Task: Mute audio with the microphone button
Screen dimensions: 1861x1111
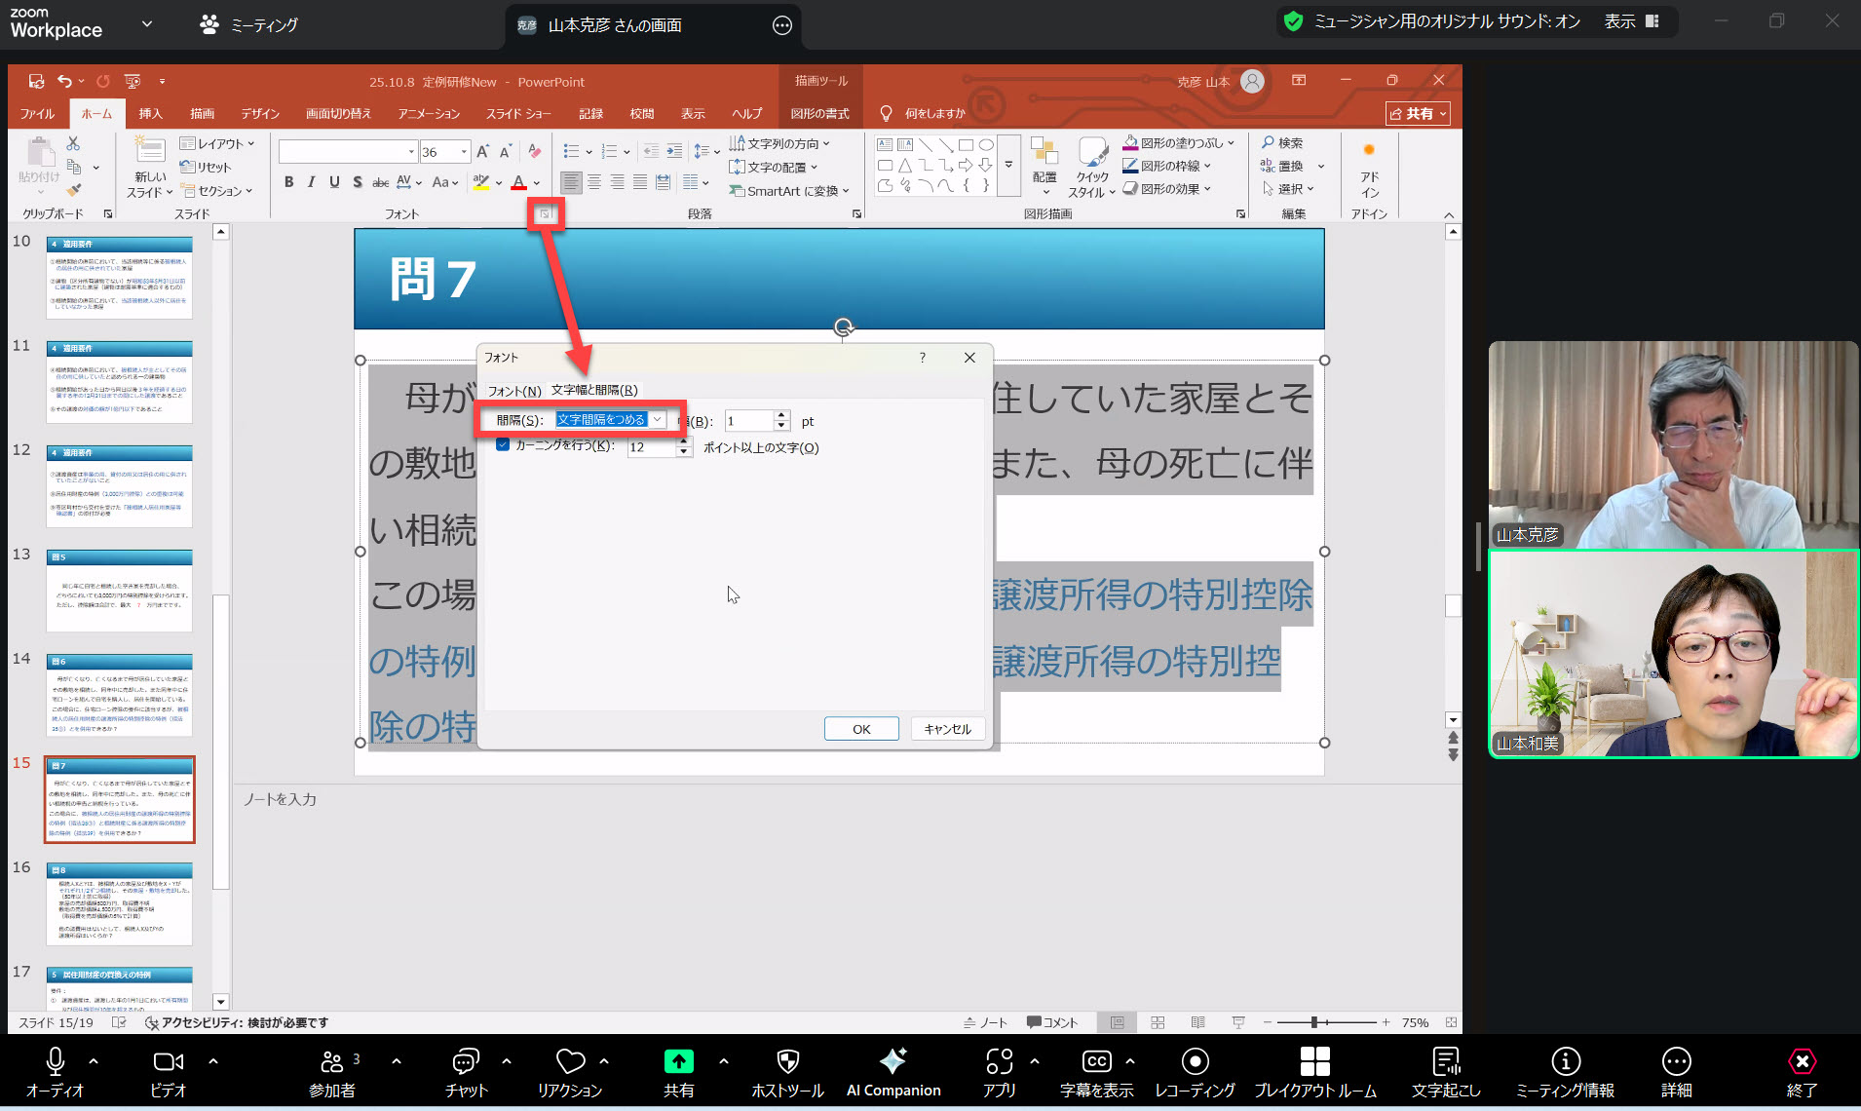Action: 56,1061
